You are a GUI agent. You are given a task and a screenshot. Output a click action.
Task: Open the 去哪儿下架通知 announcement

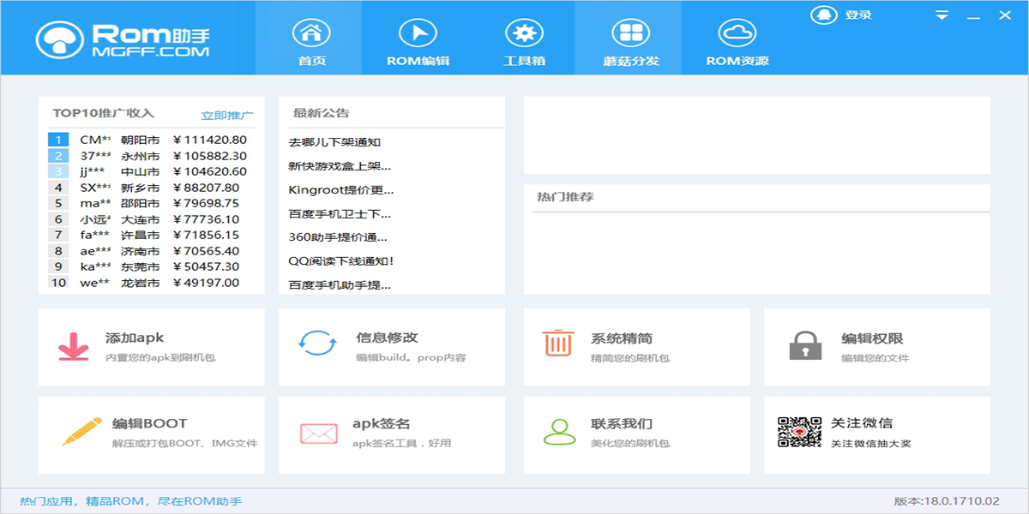coord(334,142)
